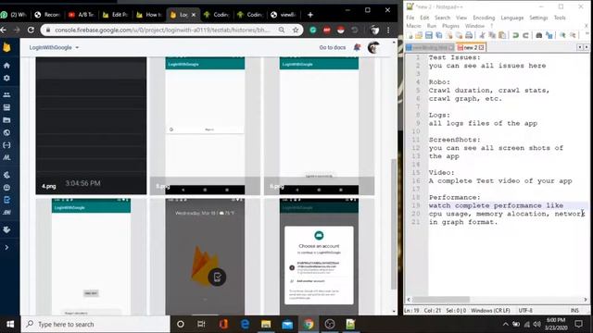Click Notepad++ Save toolbar icon

(x=428, y=35)
